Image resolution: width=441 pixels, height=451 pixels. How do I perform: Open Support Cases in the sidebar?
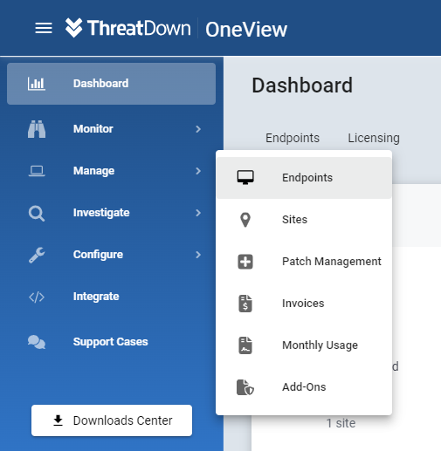[x=111, y=342]
